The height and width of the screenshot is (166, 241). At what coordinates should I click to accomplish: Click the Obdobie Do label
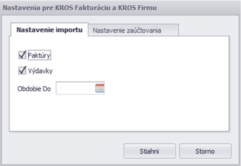tap(34, 89)
